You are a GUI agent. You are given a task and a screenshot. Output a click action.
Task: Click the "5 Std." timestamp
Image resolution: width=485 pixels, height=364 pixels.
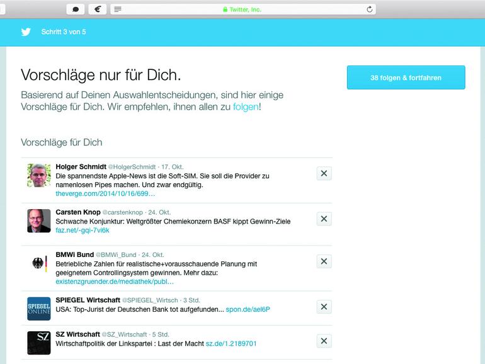[x=161, y=334]
